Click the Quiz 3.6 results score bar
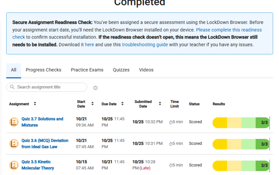 pos(241,144)
